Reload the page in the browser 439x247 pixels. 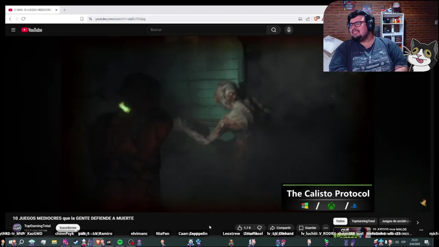[23, 19]
